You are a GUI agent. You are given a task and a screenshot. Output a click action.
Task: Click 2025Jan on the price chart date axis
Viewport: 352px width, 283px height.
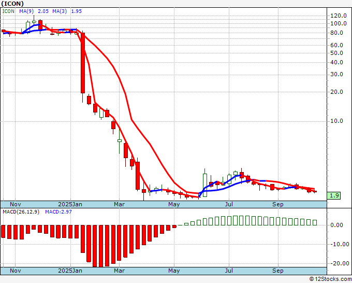pos(70,204)
